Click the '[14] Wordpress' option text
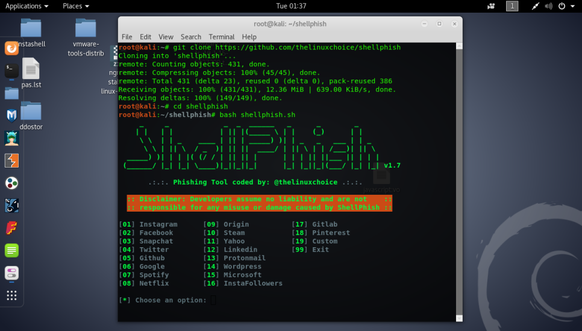 233,266
